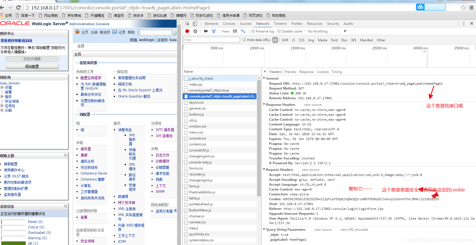Toggle the JS filter type
Viewport: 476px width, 245px height.
coord(293,40)
